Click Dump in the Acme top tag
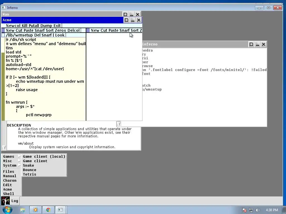The width and height of the screenshot is (286, 214). [46, 26]
